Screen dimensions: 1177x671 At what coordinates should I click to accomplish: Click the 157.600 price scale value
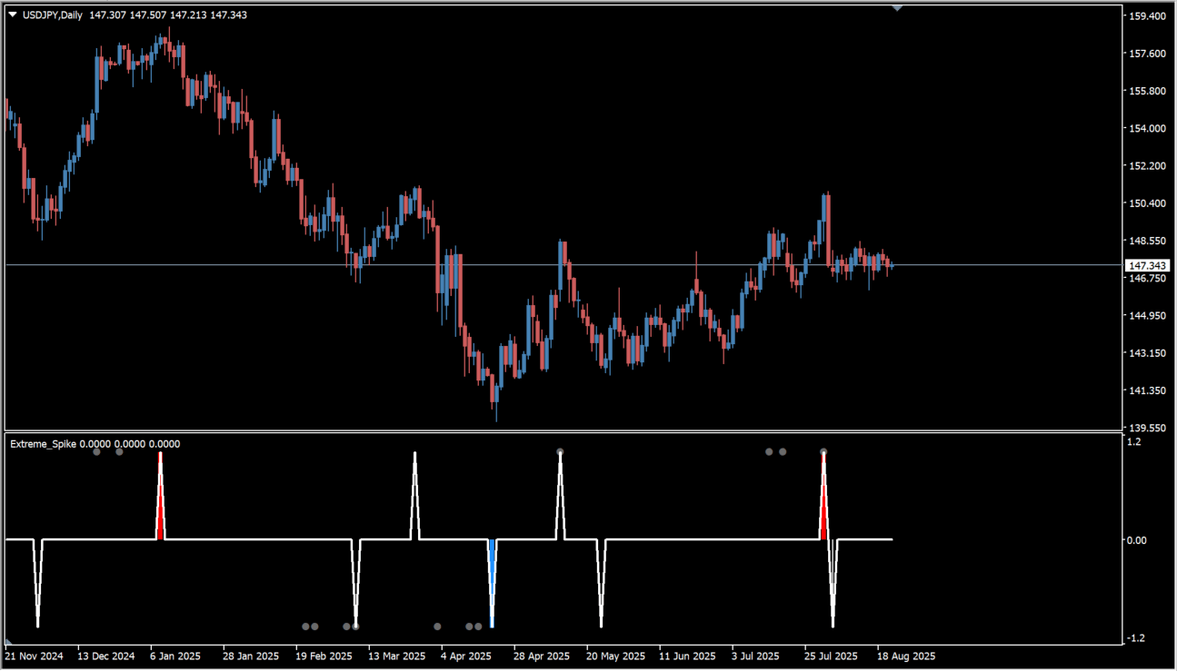click(1147, 54)
